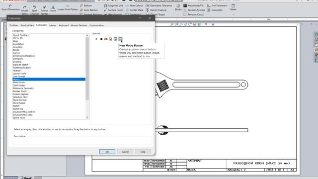
Task: Select the Note annotation tool
Action: click(x=53, y=8)
